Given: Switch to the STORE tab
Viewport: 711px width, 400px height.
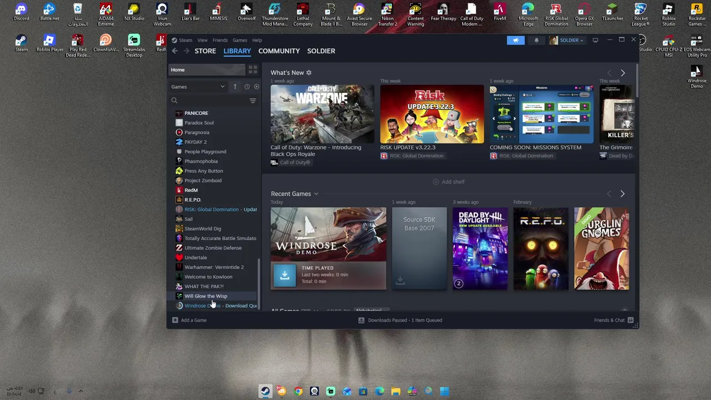Looking at the screenshot, I should pos(205,51).
